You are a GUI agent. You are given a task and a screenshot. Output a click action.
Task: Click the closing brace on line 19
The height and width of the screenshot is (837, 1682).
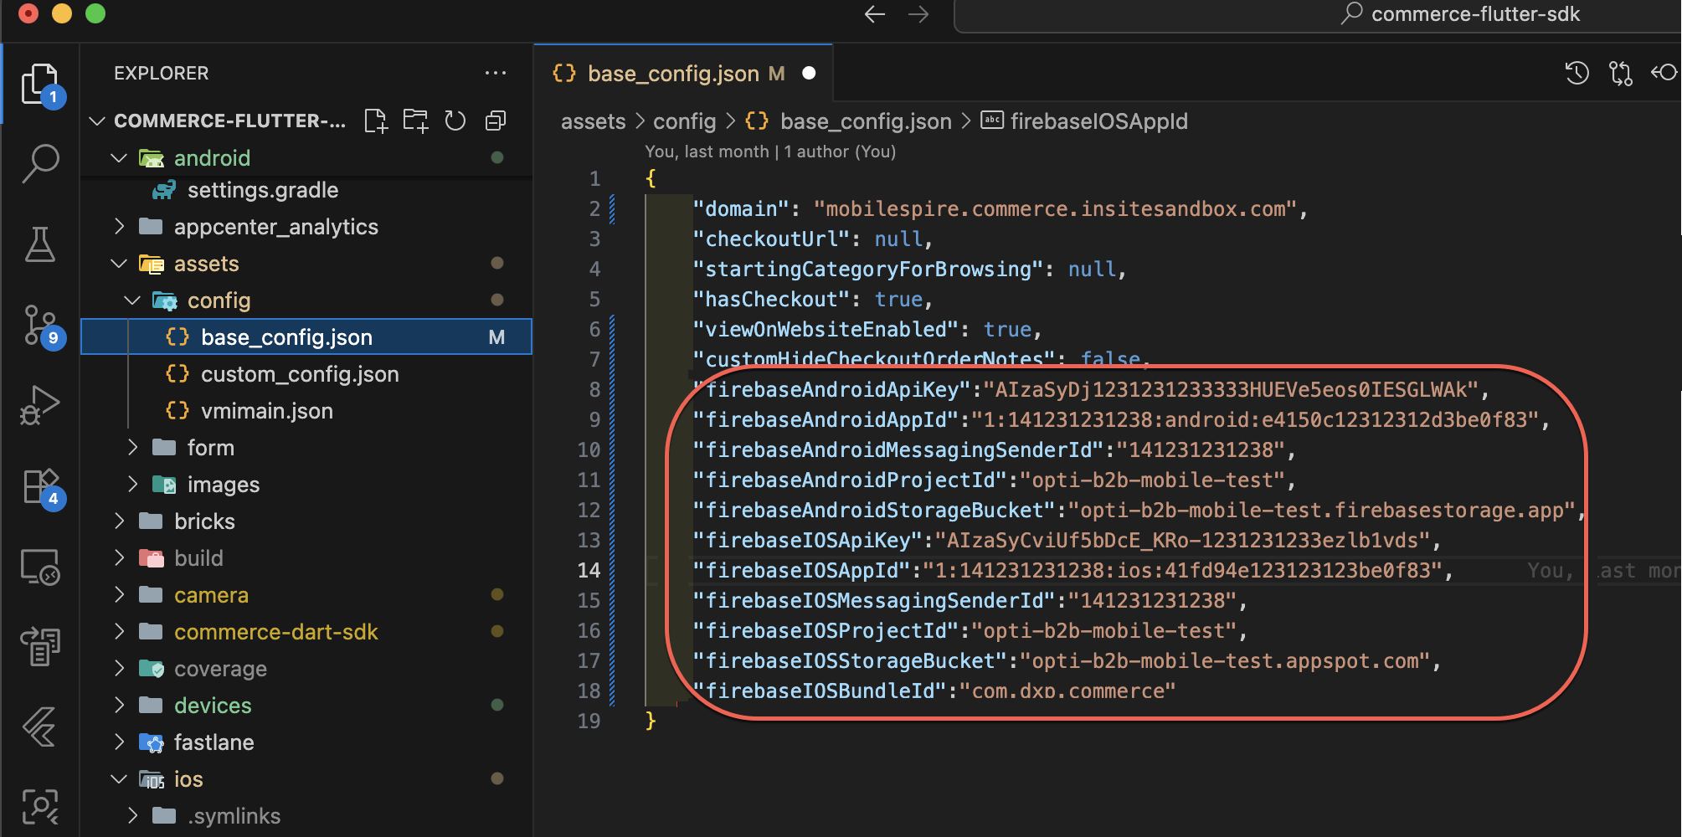pos(651,721)
